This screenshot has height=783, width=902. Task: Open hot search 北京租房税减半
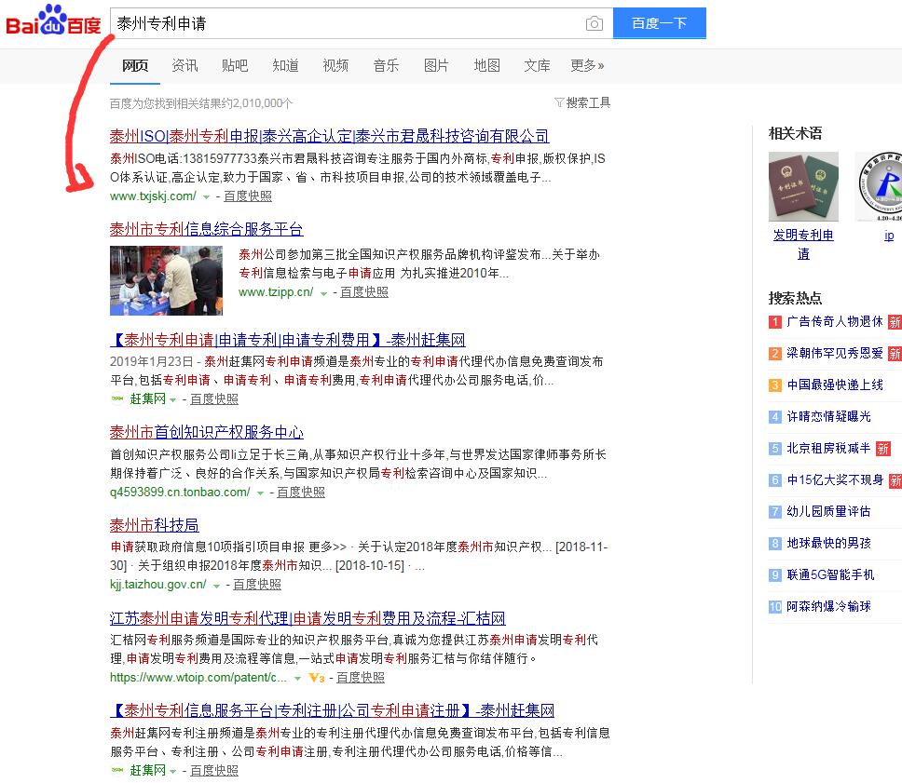point(828,449)
